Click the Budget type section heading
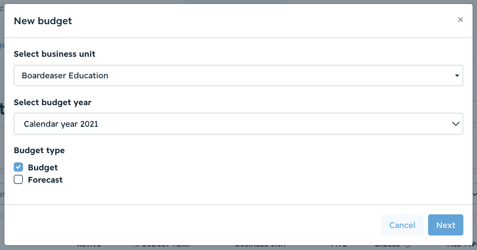Viewport: 477px width, 250px height. (x=39, y=151)
